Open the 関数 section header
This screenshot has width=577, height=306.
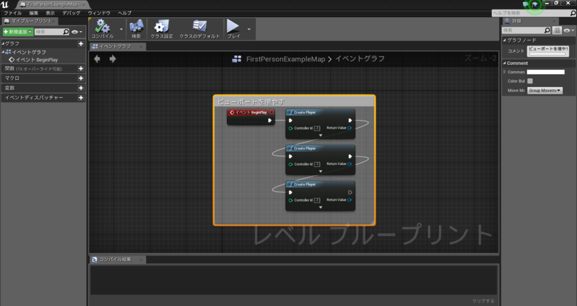pos(43,68)
